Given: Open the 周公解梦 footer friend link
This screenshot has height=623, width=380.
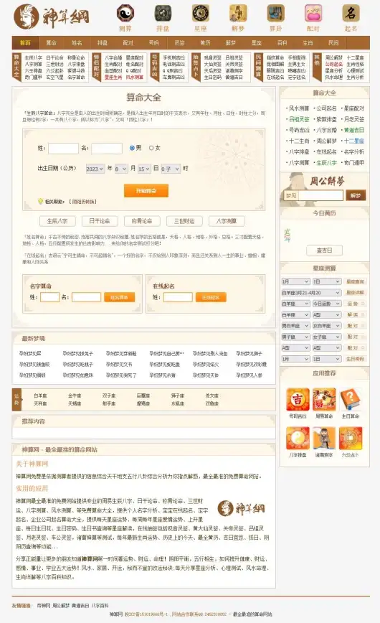Looking at the screenshot, I should pyautogui.click(x=61, y=606).
